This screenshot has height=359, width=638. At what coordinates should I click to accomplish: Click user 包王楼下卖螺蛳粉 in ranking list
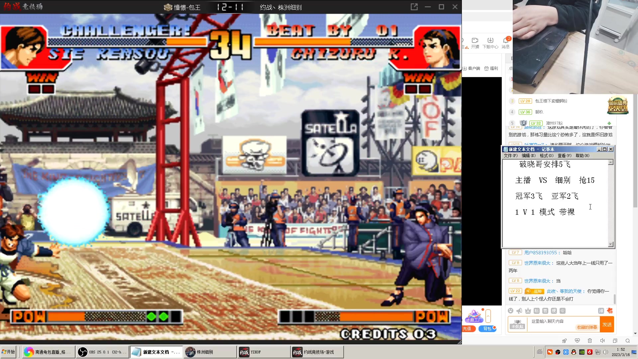point(551,101)
